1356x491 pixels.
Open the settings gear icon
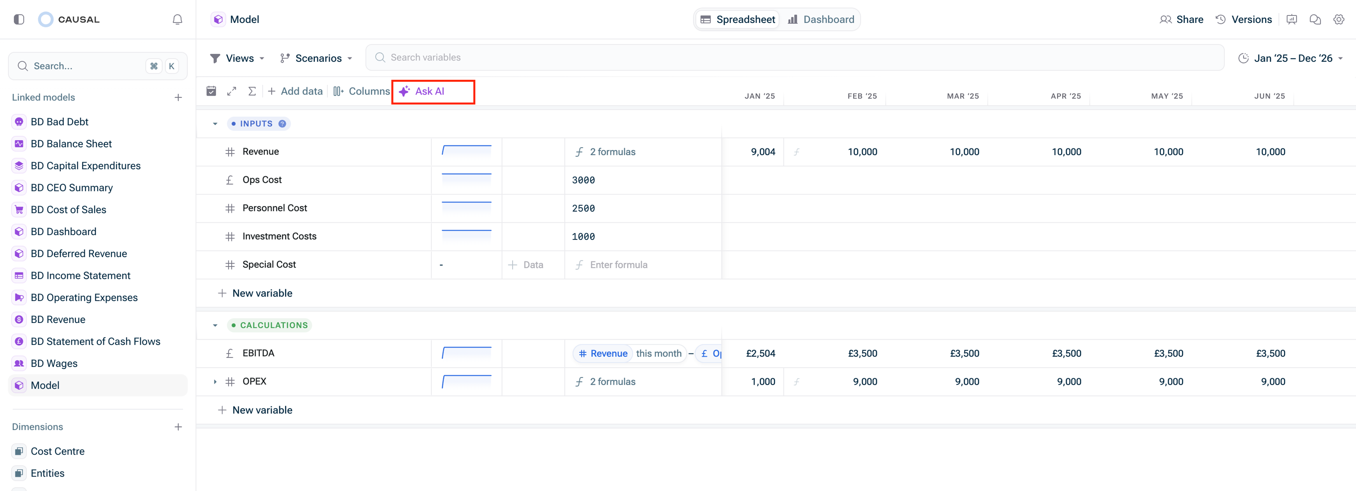click(1339, 19)
